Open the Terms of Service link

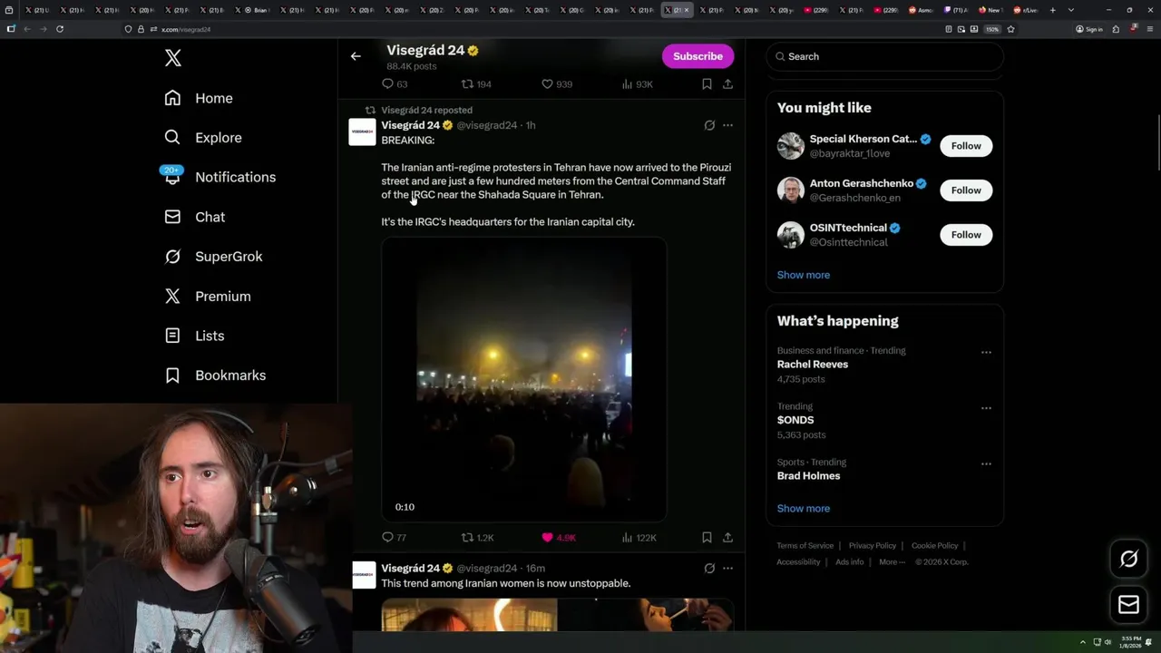[805, 546]
